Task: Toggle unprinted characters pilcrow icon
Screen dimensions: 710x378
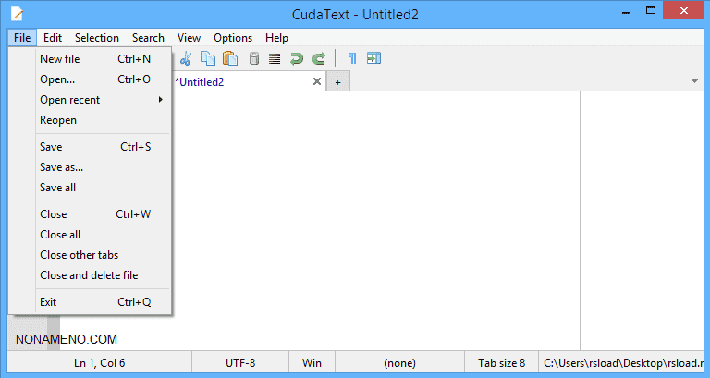Action: [x=351, y=58]
